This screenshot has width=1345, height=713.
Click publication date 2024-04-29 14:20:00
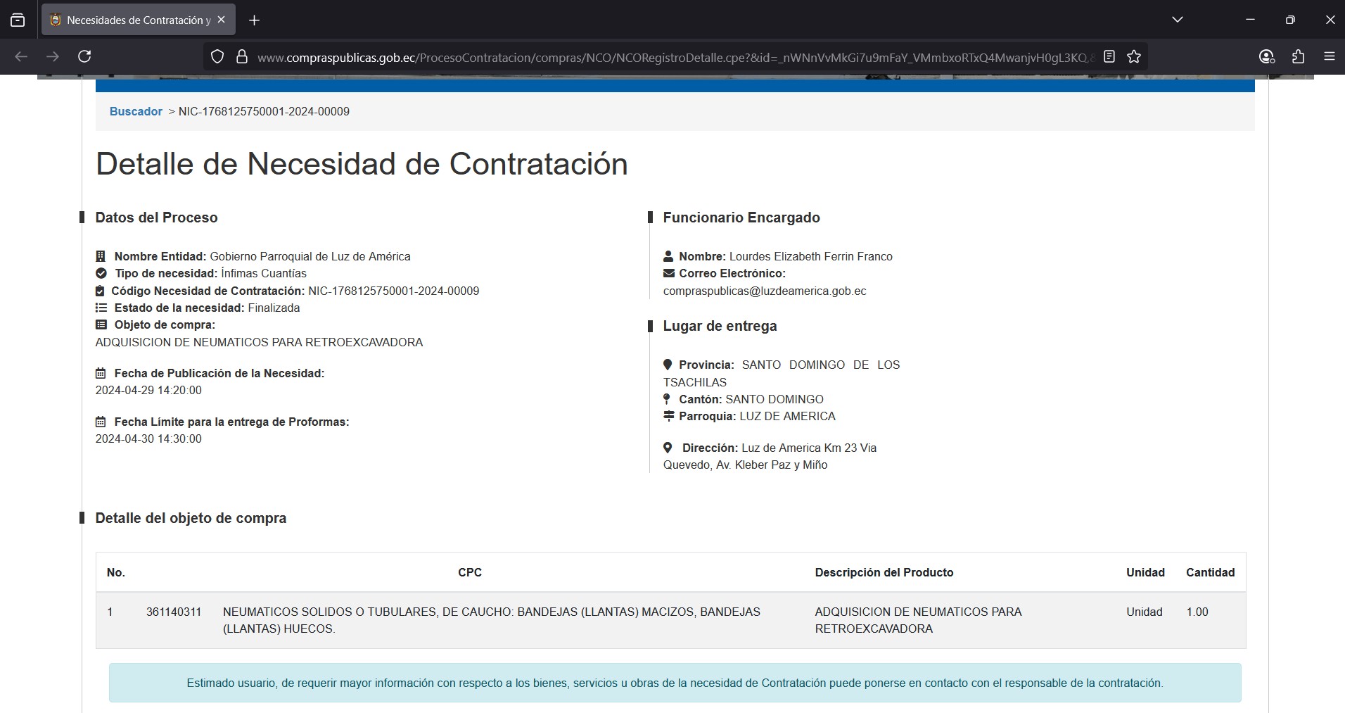pos(148,390)
